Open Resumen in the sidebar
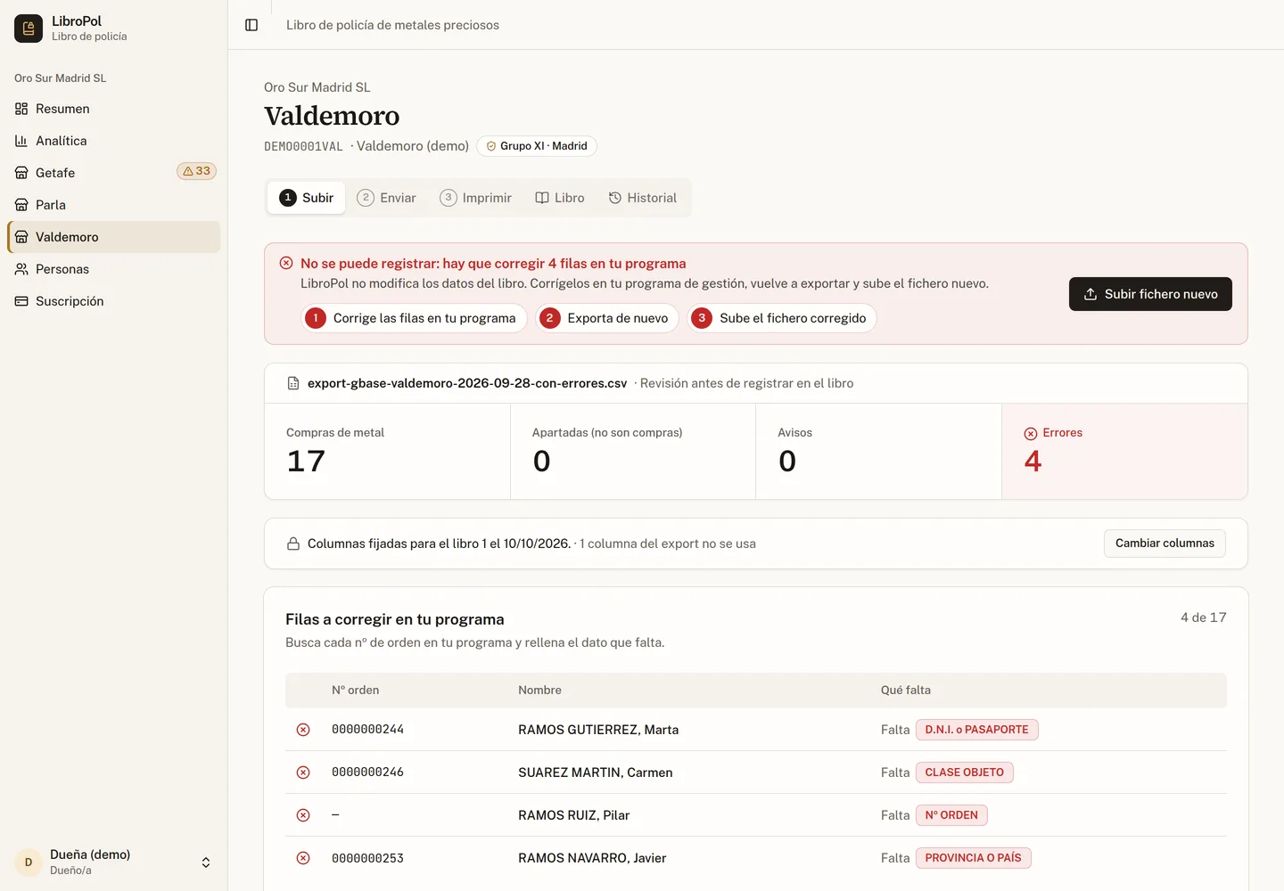The height and width of the screenshot is (891, 1284). [114, 109]
